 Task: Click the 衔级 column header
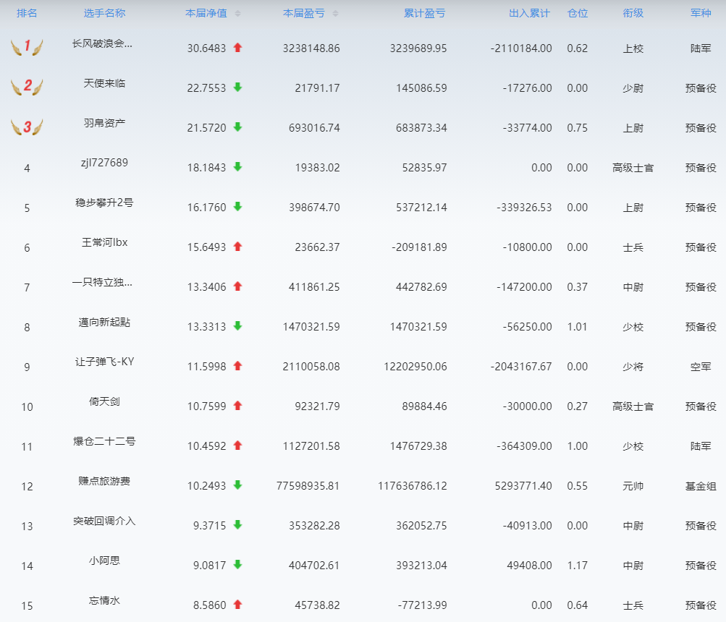coord(633,13)
